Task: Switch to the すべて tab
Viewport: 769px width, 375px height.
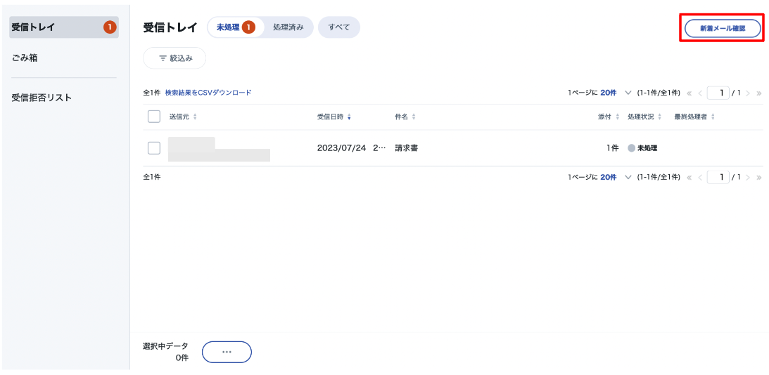Action: pyautogui.click(x=339, y=27)
